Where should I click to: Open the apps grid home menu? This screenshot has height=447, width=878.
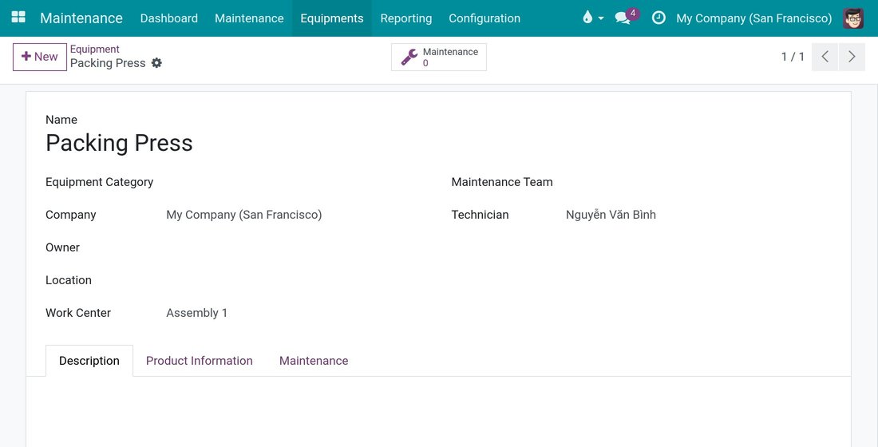(x=18, y=18)
